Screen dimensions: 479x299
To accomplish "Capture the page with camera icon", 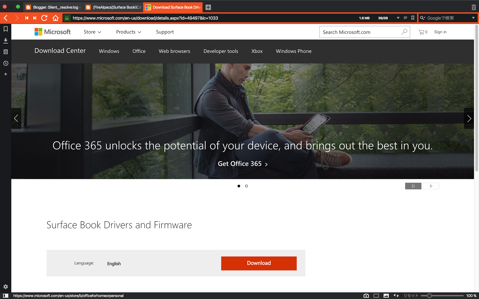I will pyautogui.click(x=366, y=296).
